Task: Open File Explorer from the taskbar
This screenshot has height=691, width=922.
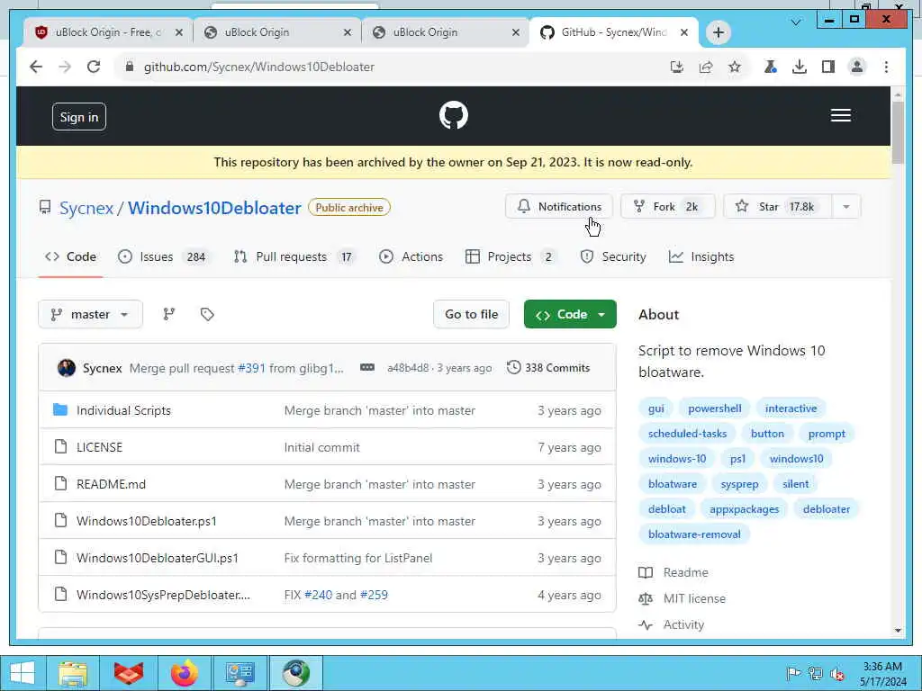Action: [x=73, y=673]
